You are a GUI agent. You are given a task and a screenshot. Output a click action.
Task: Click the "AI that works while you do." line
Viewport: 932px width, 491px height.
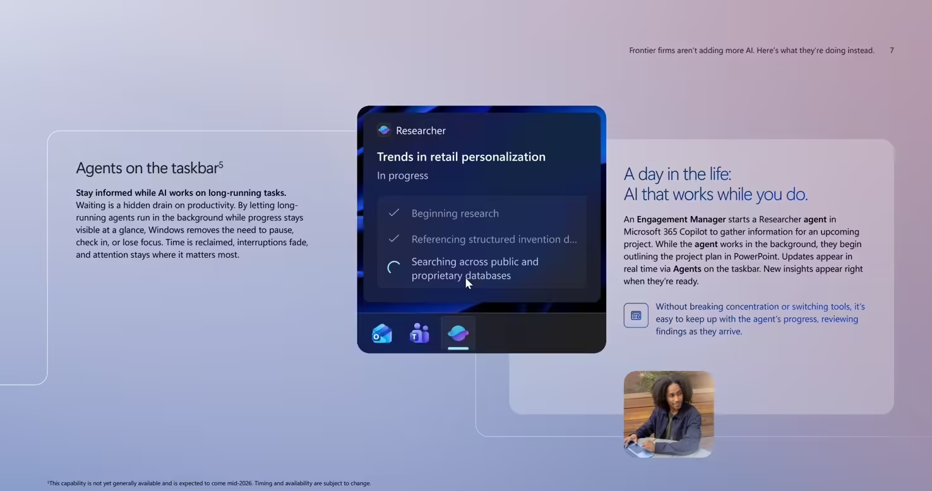tap(715, 194)
